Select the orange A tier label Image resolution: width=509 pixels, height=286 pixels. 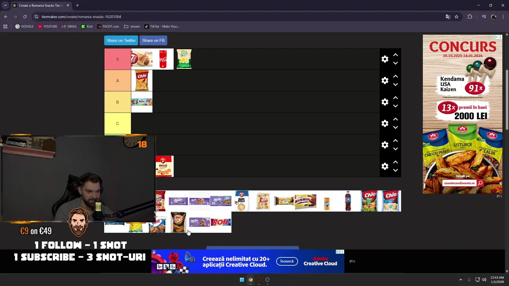click(x=117, y=81)
